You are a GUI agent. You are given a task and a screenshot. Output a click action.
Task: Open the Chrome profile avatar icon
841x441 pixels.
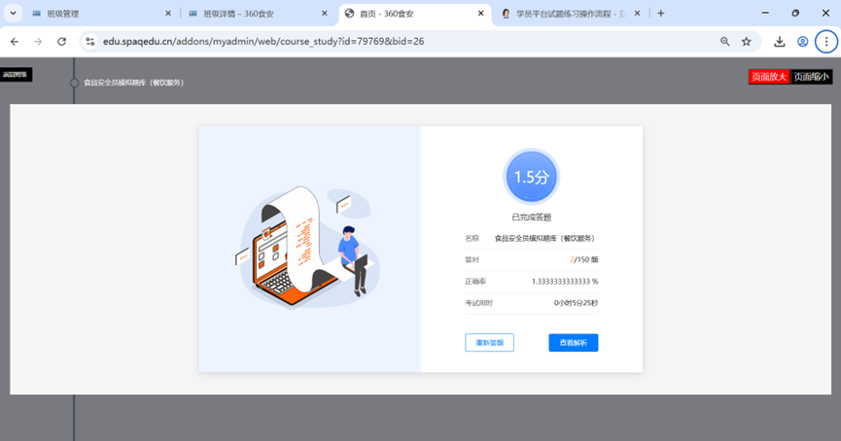click(803, 42)
